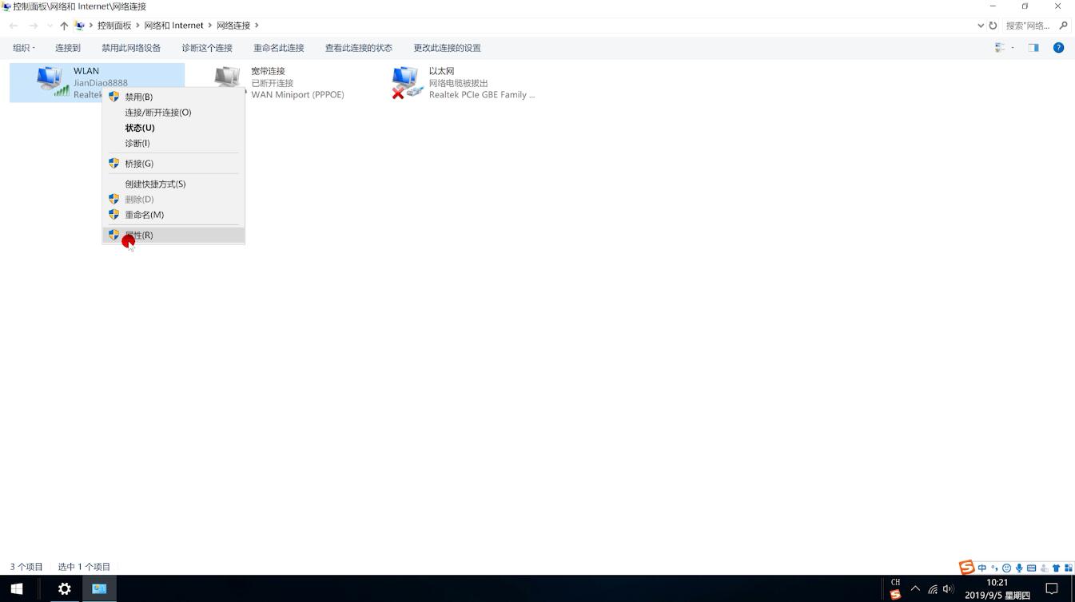Select the 以太网 adapter icon
The height and width of the screenshot is (602, 1075).
click(407, 82)
